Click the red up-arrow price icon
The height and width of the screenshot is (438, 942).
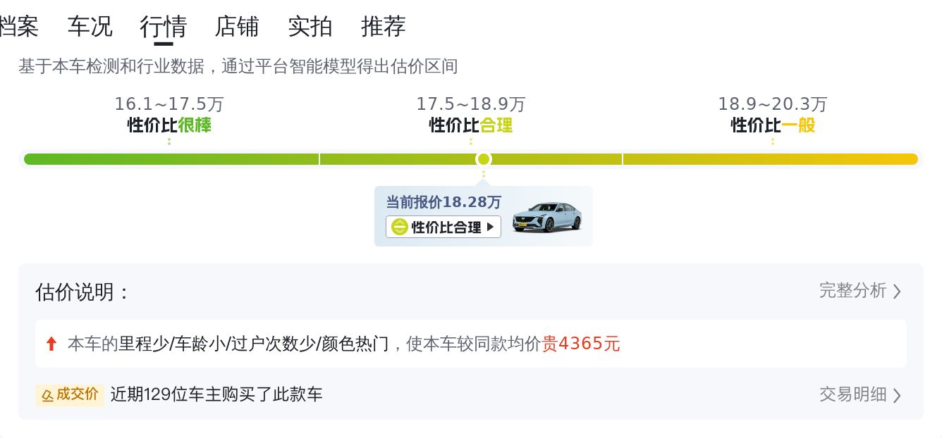tap(51, 344)
